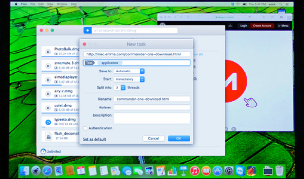Viewport: 304px width, 179px height.
Task: Click the Unlimited speed label
Action: [x=54, y=152]
